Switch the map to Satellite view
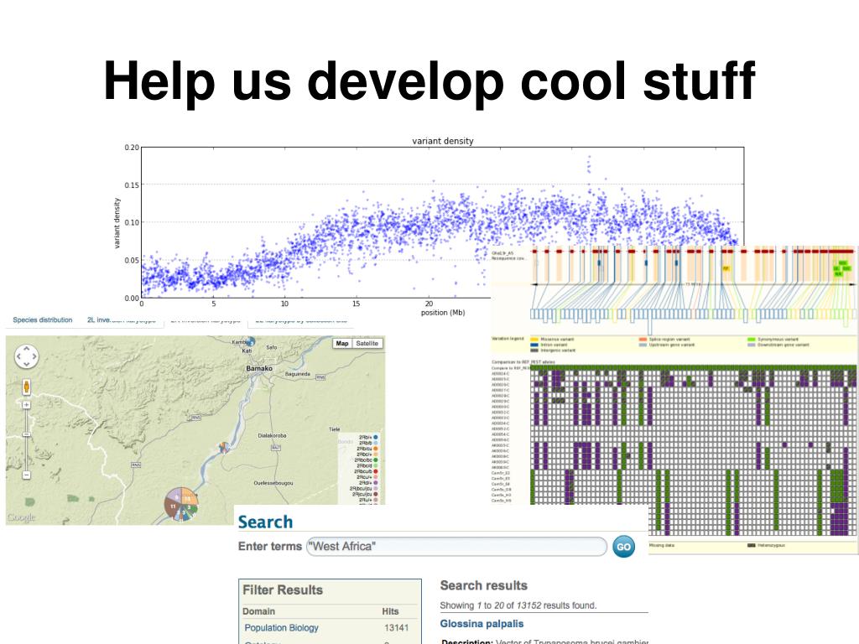 [x=367, y=343]
